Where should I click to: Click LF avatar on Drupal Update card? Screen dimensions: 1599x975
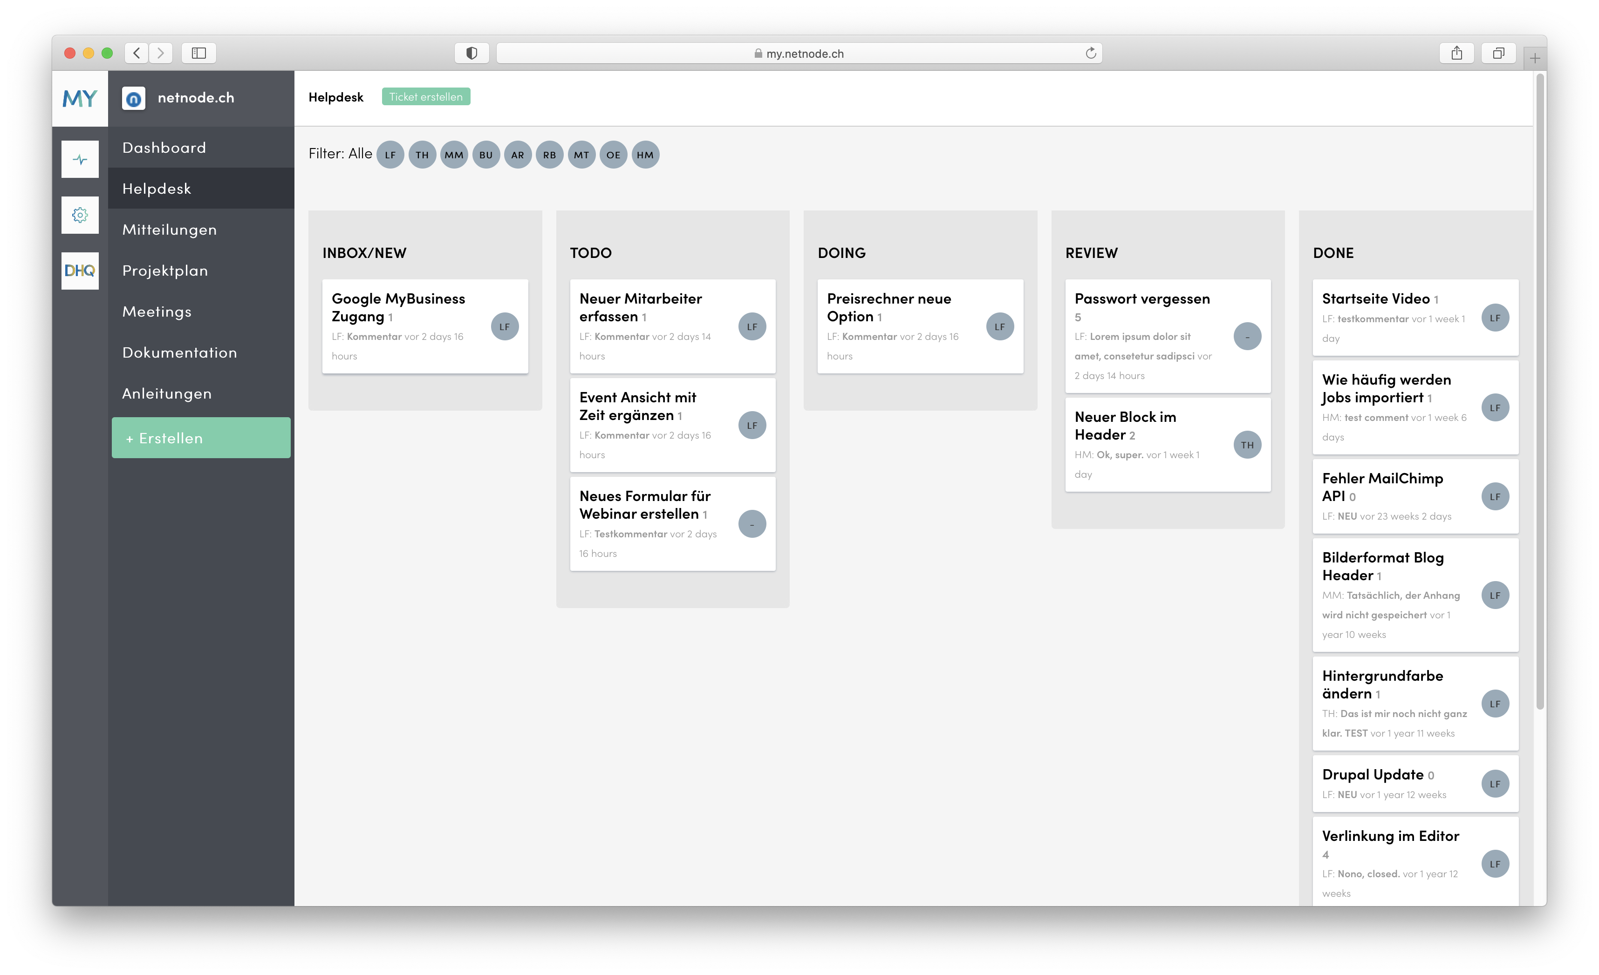1495,784
